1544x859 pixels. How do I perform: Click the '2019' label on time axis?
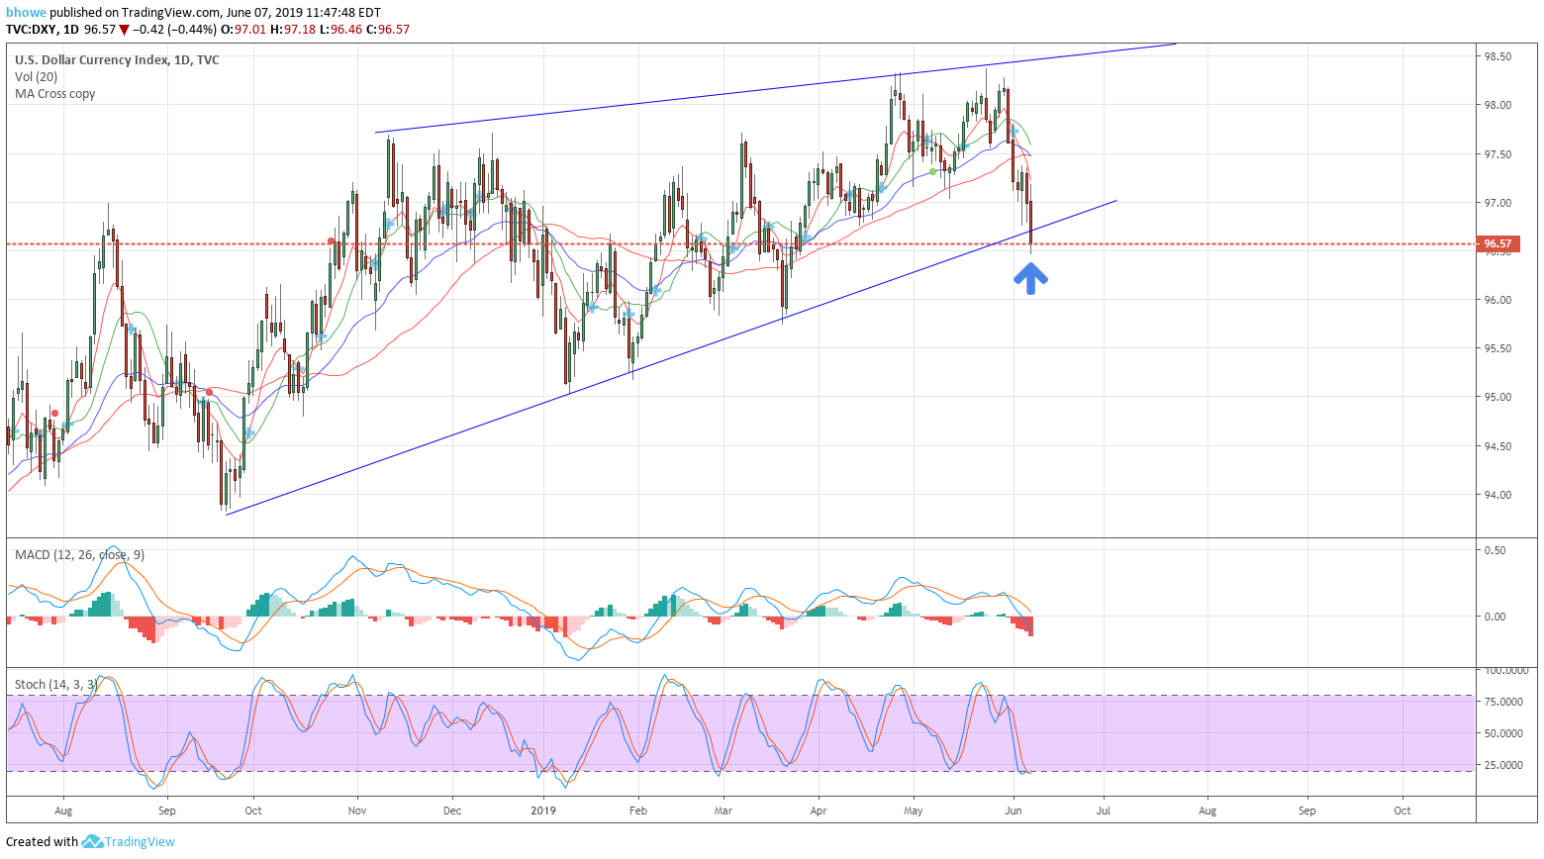[x=543, y=811]
